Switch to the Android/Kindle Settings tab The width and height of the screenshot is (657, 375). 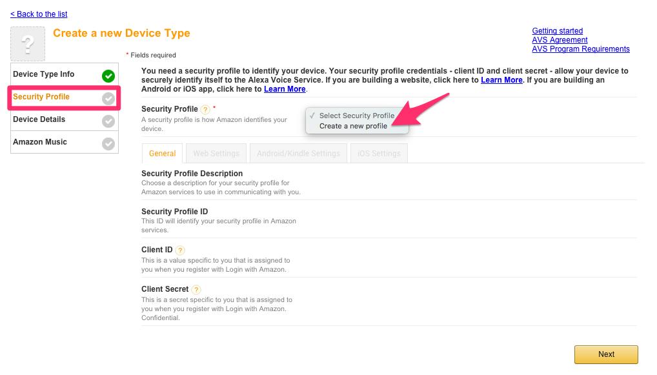[x=298, y=154]
